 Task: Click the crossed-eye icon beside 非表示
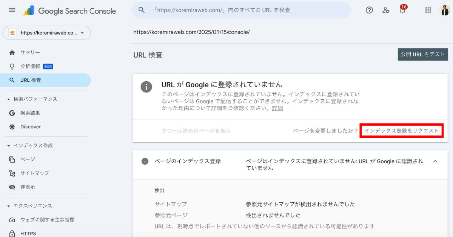12,187
